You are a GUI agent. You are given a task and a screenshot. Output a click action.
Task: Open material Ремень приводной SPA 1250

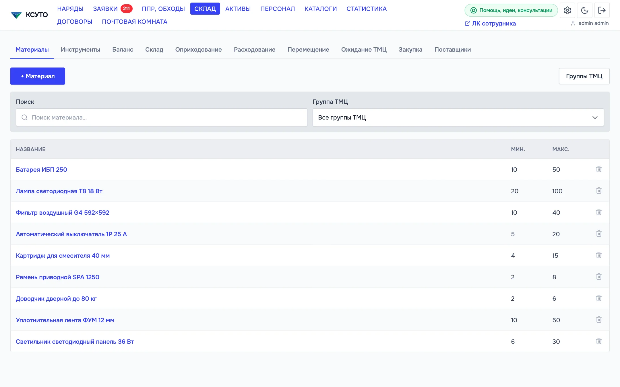point(58,277)
